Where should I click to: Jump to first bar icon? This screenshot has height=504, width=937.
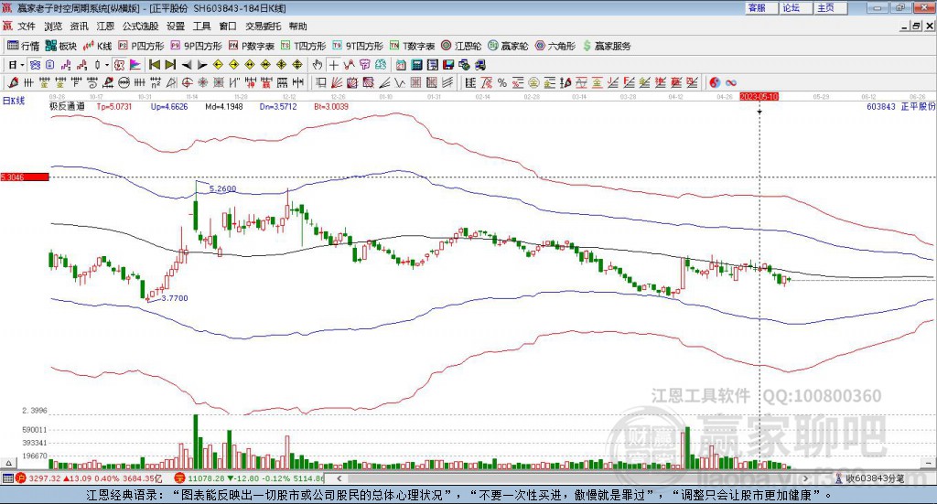tap(154, 65)
